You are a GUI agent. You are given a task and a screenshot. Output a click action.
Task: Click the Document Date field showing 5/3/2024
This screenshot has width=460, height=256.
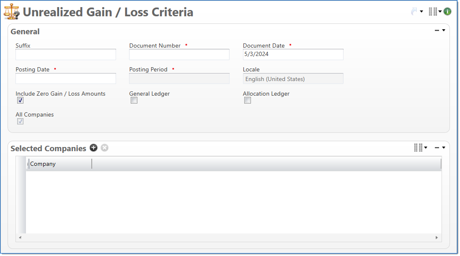pos(293,55)
